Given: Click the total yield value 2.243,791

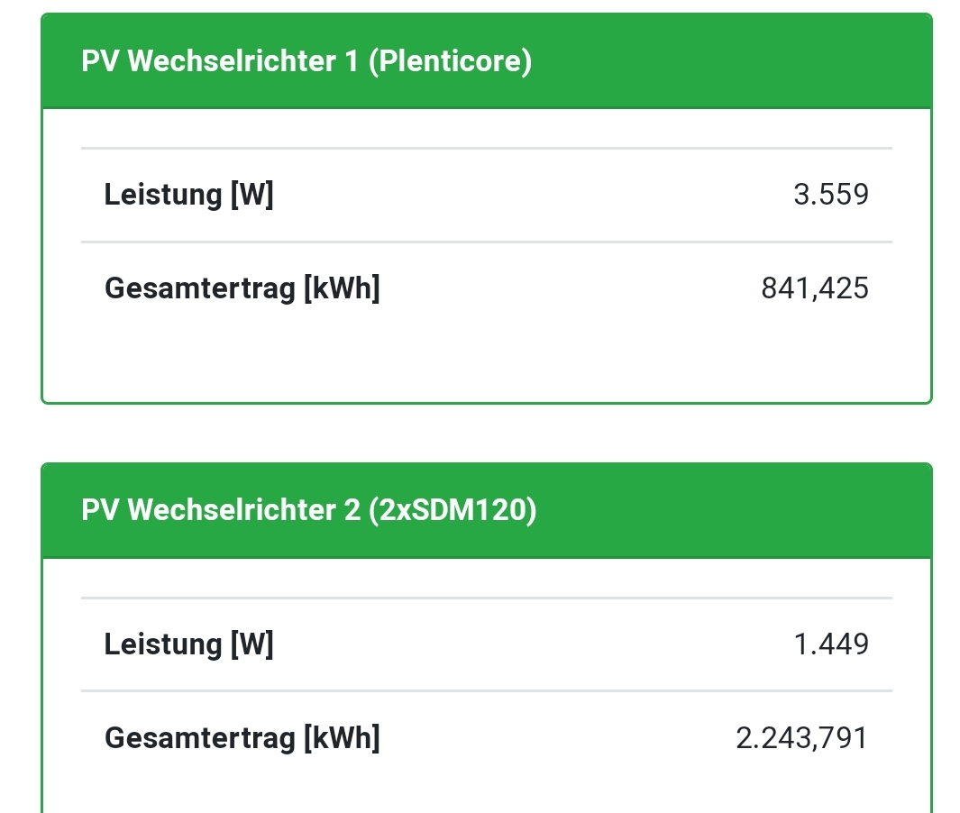Looking at the screenshot, I should 802,738.
